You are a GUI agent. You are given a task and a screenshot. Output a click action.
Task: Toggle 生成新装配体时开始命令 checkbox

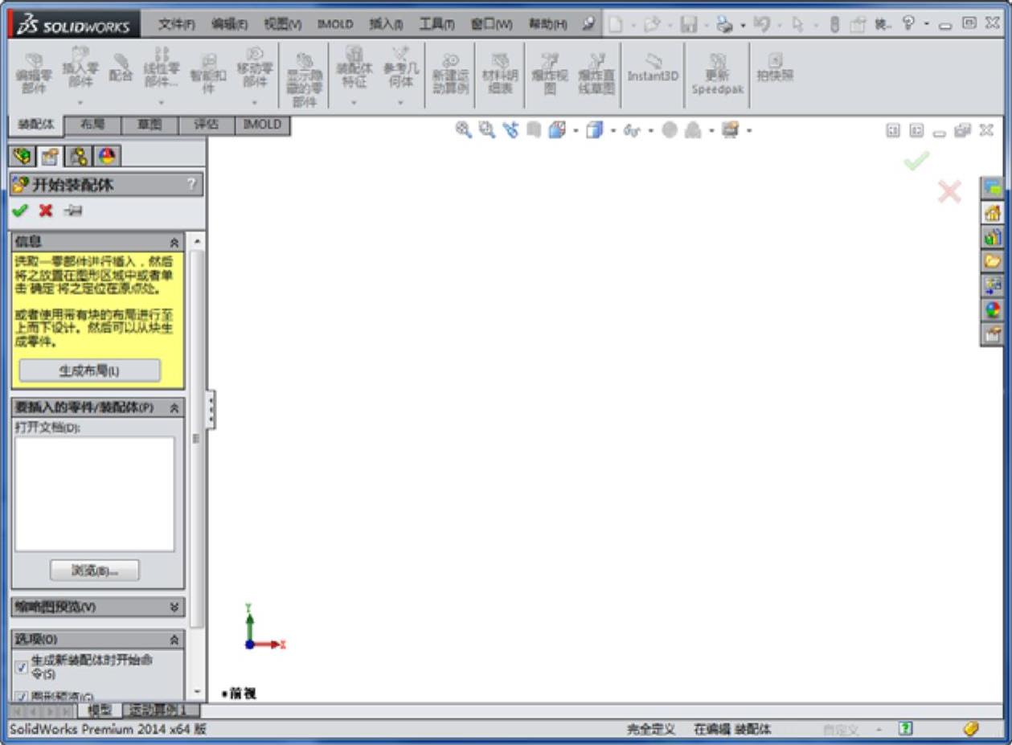22,667
